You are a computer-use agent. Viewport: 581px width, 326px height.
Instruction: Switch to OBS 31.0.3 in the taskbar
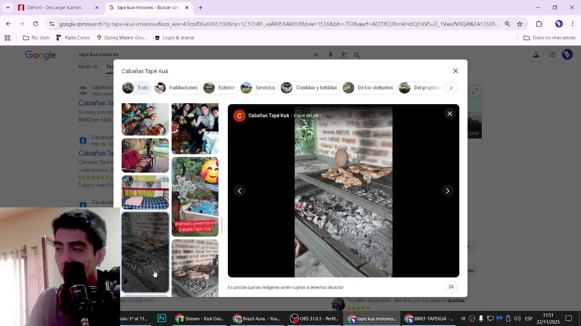[315, 318]
